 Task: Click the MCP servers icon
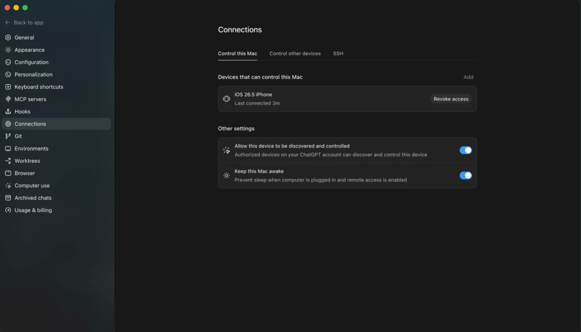pyautogui.click(x=8, y=99)
